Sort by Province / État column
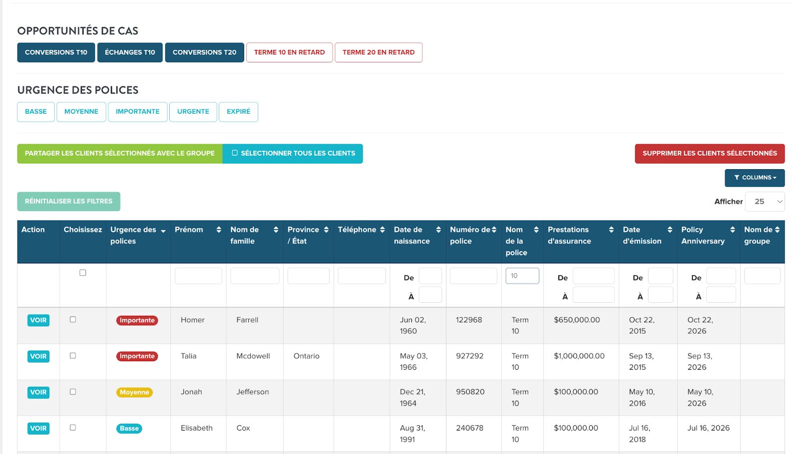The image size is (799, 454). (326, 229)
